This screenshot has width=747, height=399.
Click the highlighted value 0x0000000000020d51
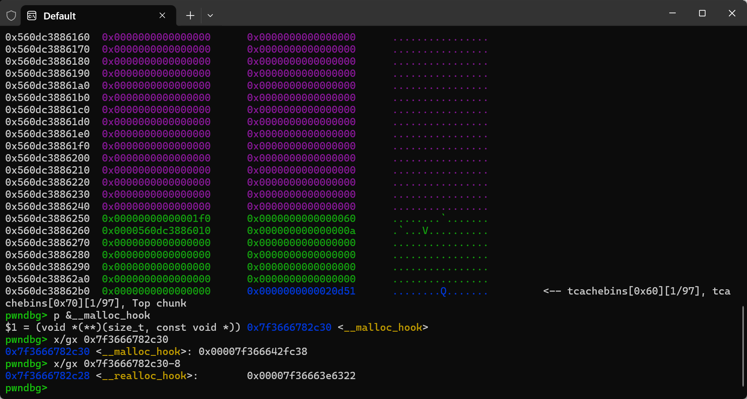(x=301, y=291)
